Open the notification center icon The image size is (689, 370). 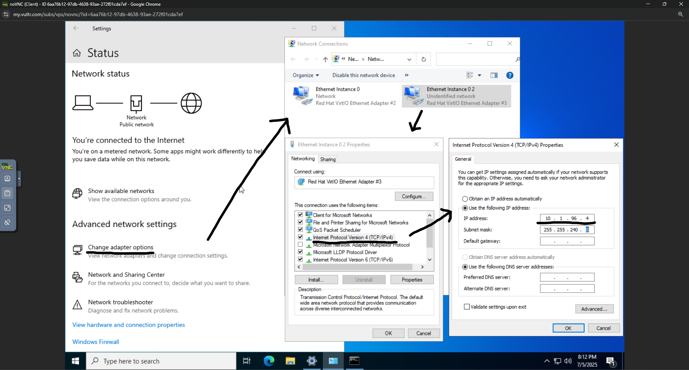coord(611,361)
